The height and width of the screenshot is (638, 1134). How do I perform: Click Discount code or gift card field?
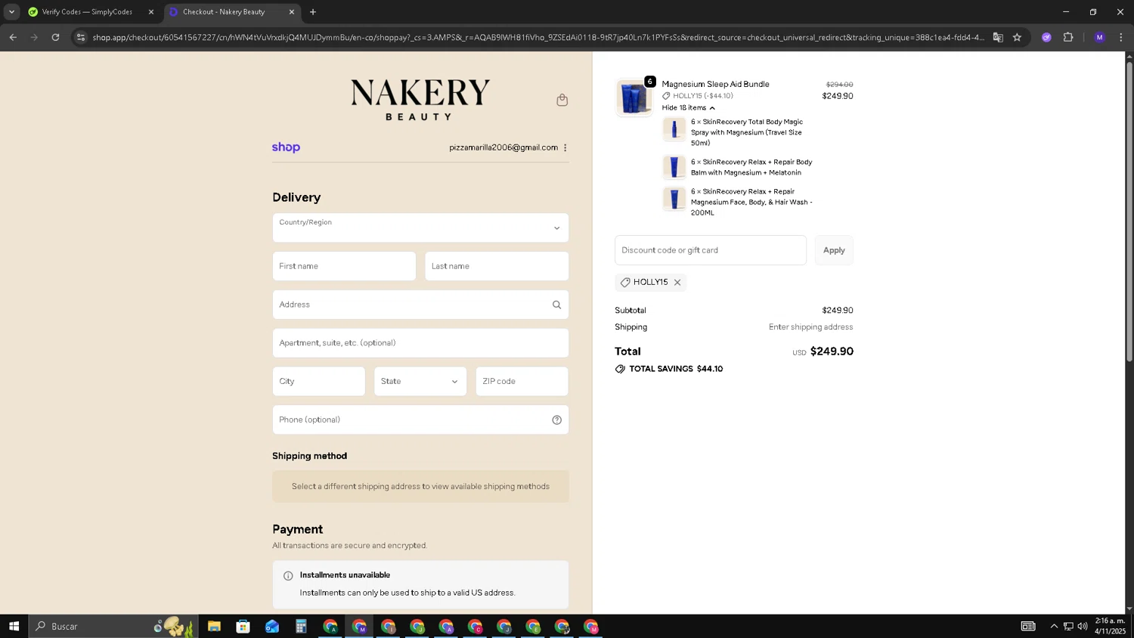711,250
